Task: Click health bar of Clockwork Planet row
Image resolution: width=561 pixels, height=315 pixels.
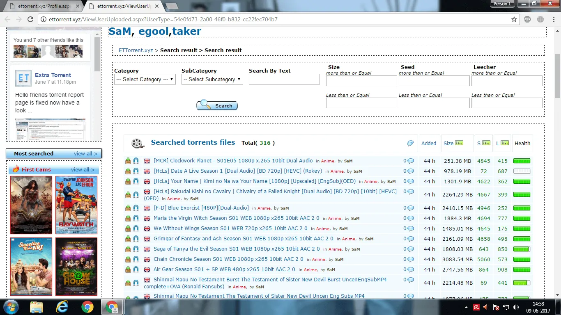Action: click(522, 161)
